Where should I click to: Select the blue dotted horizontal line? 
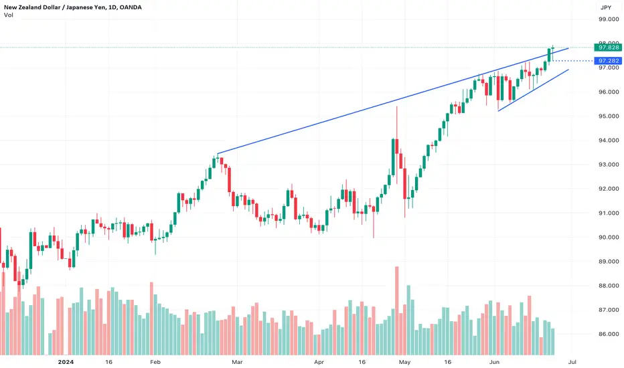[x=573, y=61]
